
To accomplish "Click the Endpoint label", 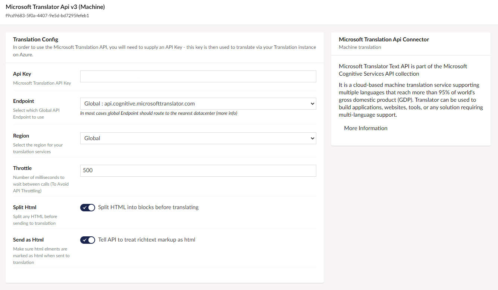I will pyautogui.click(x=24, y=101).
